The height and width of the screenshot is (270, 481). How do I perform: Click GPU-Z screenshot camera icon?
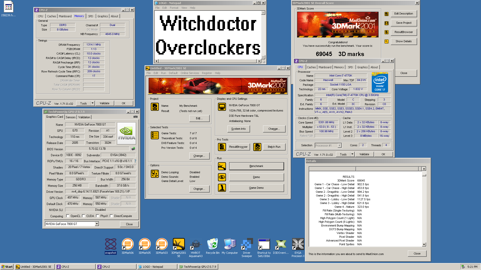click(136, 117)
